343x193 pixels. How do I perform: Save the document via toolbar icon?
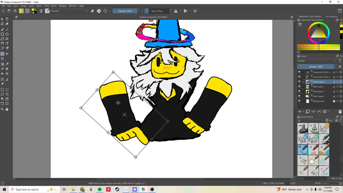[x=15, y=11]
